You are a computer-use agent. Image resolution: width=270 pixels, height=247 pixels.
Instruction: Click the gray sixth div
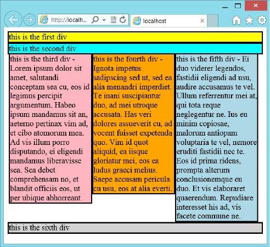(x=135, y=228)
